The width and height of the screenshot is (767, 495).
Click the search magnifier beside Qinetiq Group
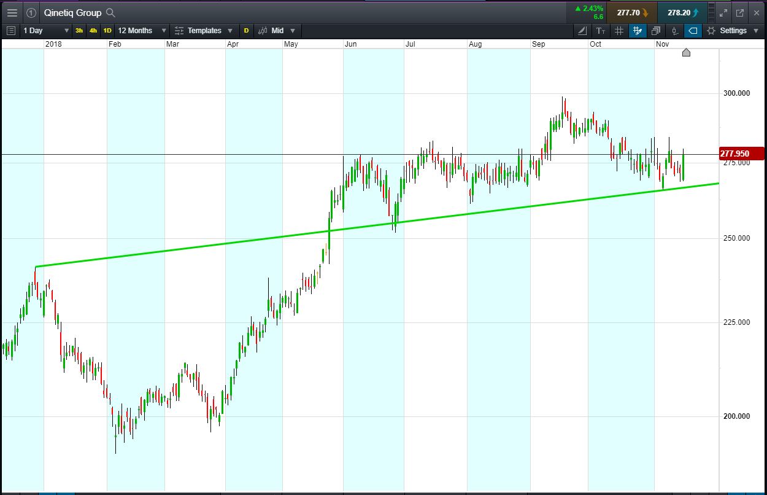pyautogui.click(x=110, y=12)
